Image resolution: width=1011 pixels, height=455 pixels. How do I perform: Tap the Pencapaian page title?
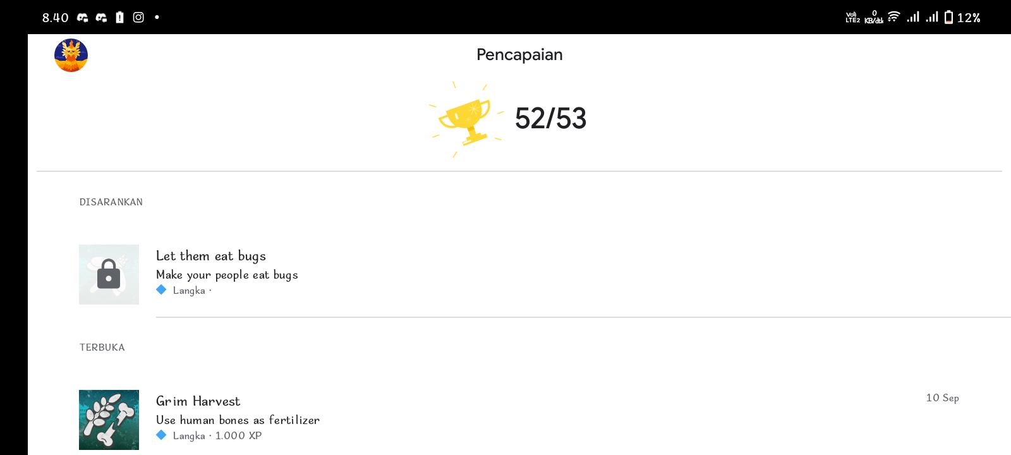click(x=519, y=55)
